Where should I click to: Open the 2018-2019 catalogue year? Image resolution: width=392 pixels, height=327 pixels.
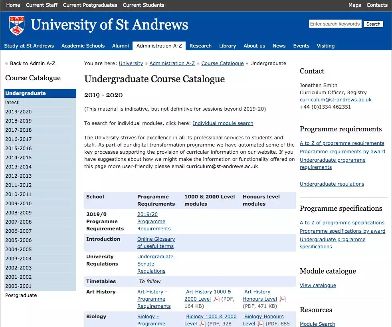click(40, 121)
